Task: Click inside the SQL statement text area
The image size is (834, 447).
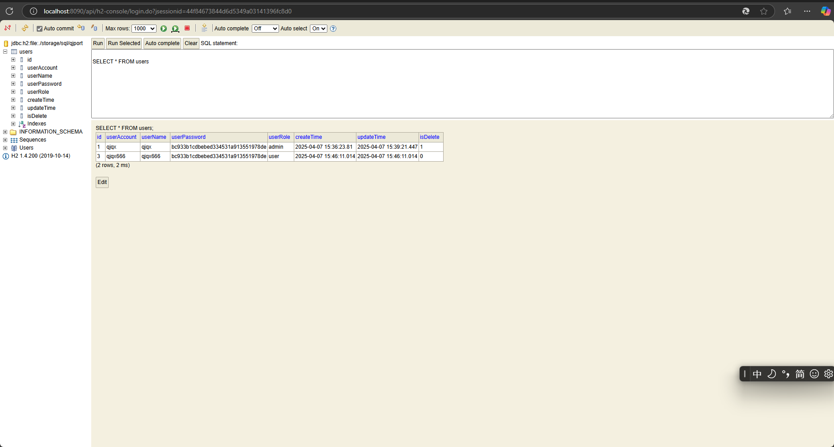Action: (x=462, y=84)
